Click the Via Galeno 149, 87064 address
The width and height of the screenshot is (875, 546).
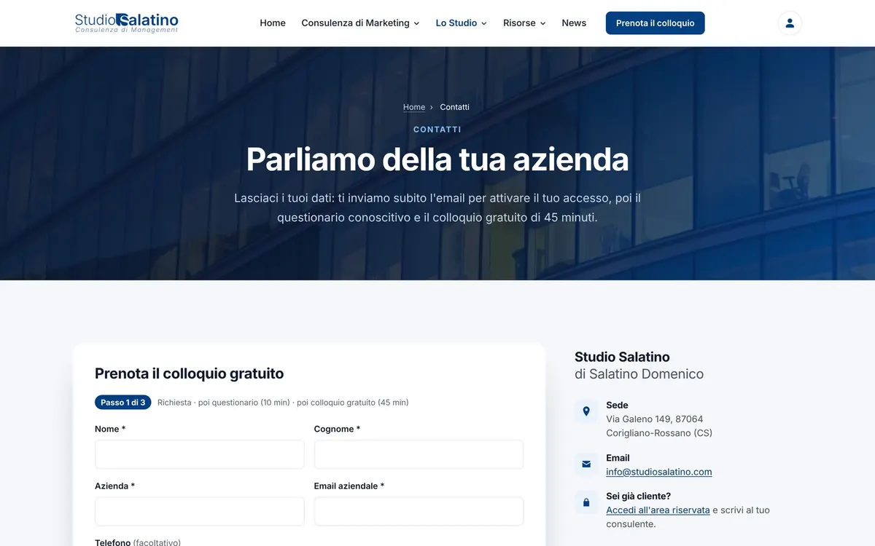pos(655,419)
